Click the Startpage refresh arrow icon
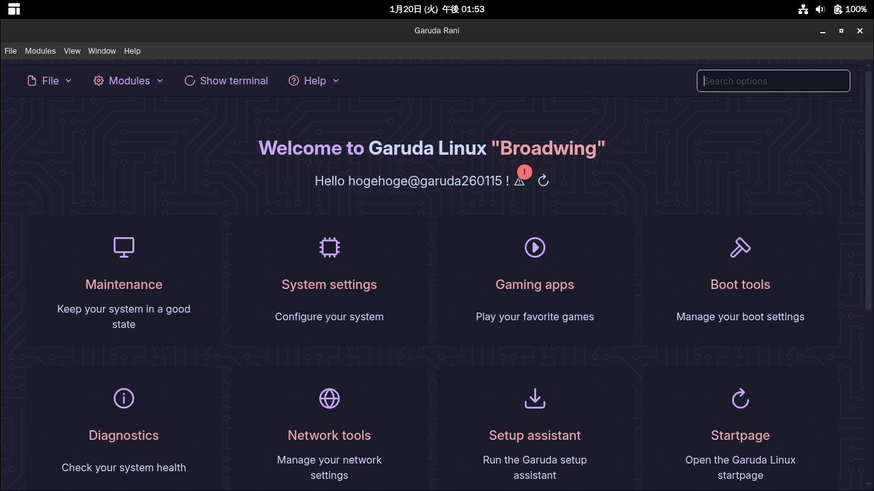The width and height of the screenshot is (874, 491). (740, 398)
